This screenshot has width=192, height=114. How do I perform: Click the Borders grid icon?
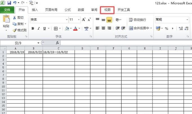coord(56,28)
